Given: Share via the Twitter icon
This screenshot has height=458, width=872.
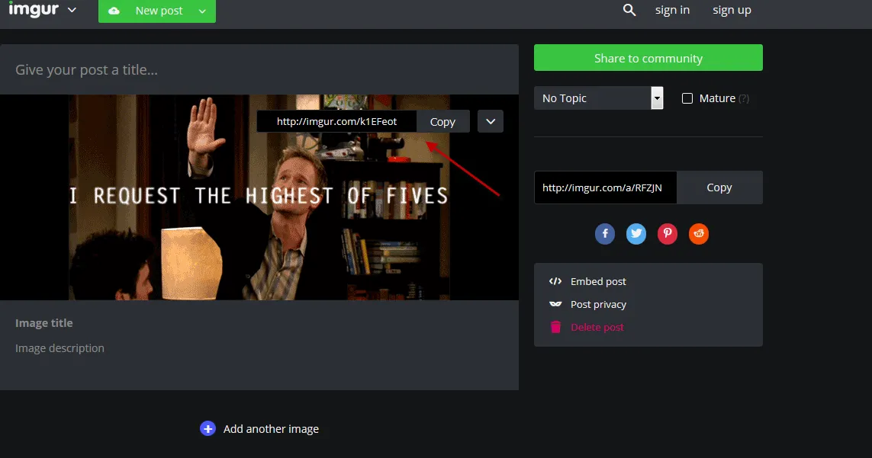Looking at the screenshot, I should [x=636, y=233].
